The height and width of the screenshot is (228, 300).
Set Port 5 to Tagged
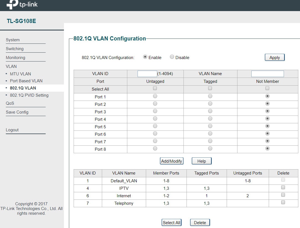coord(210,126)
